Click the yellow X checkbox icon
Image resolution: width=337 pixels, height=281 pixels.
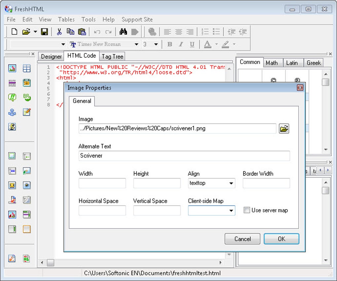pyautogui.click(x=12, y=185)
